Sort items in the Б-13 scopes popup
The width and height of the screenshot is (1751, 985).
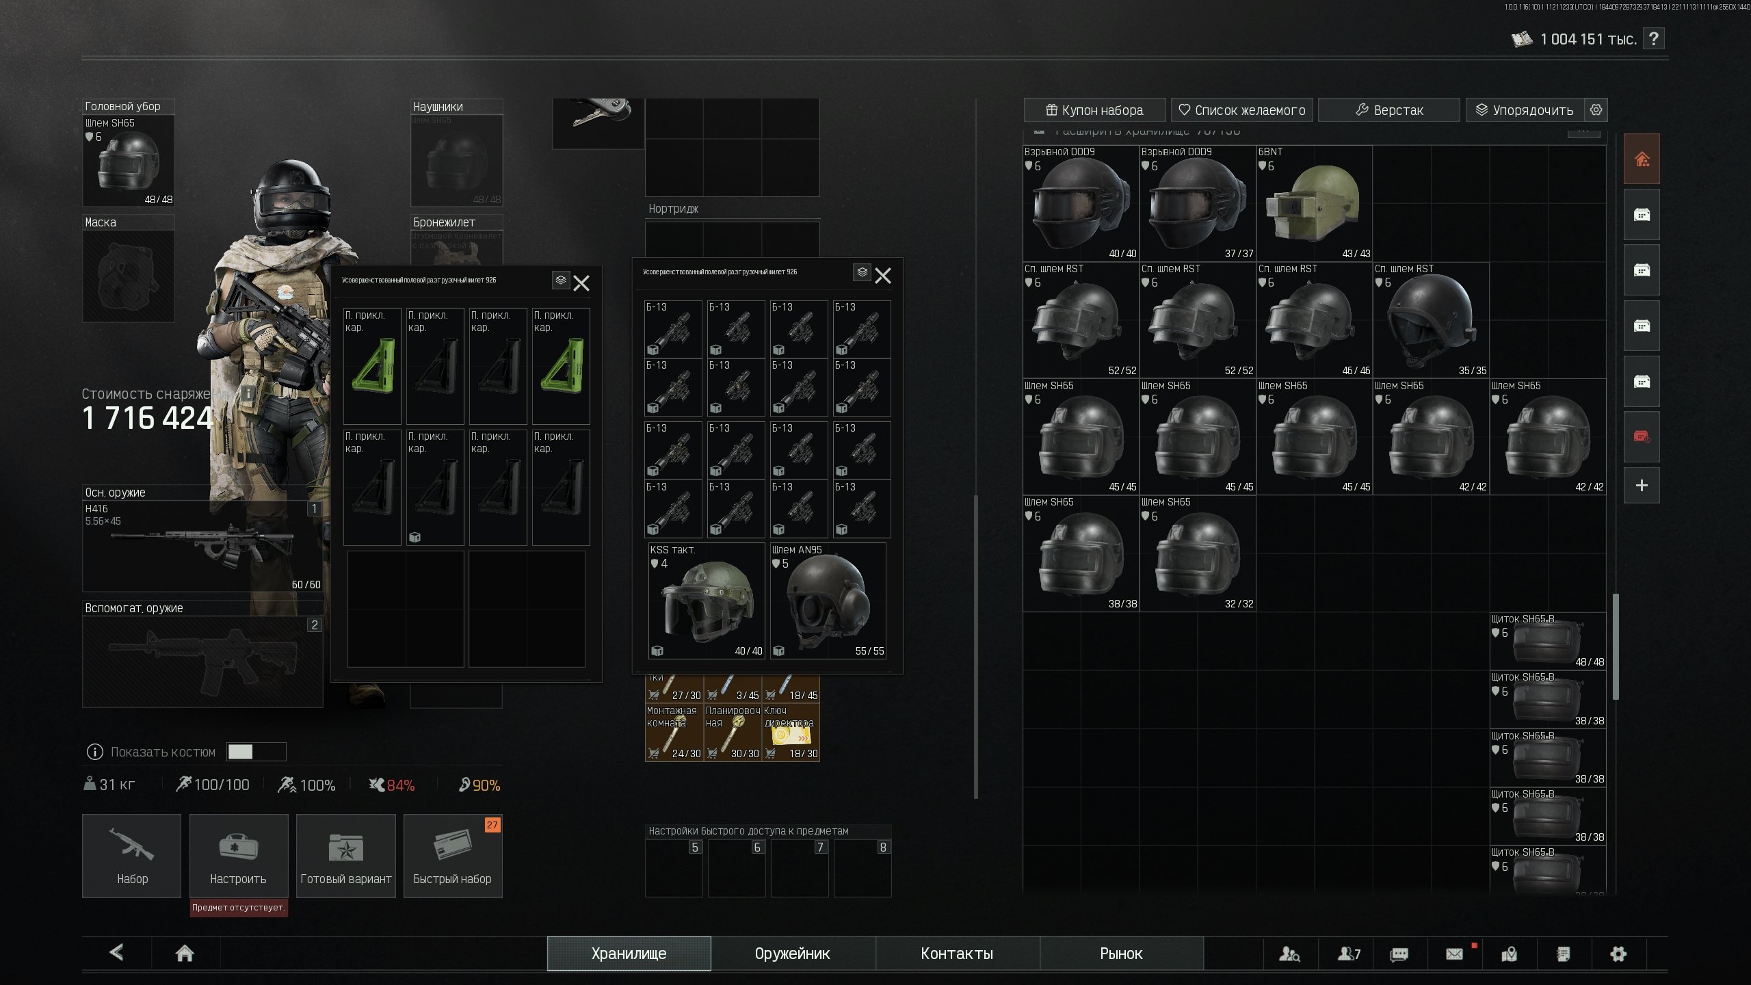[x=862, y=272]
